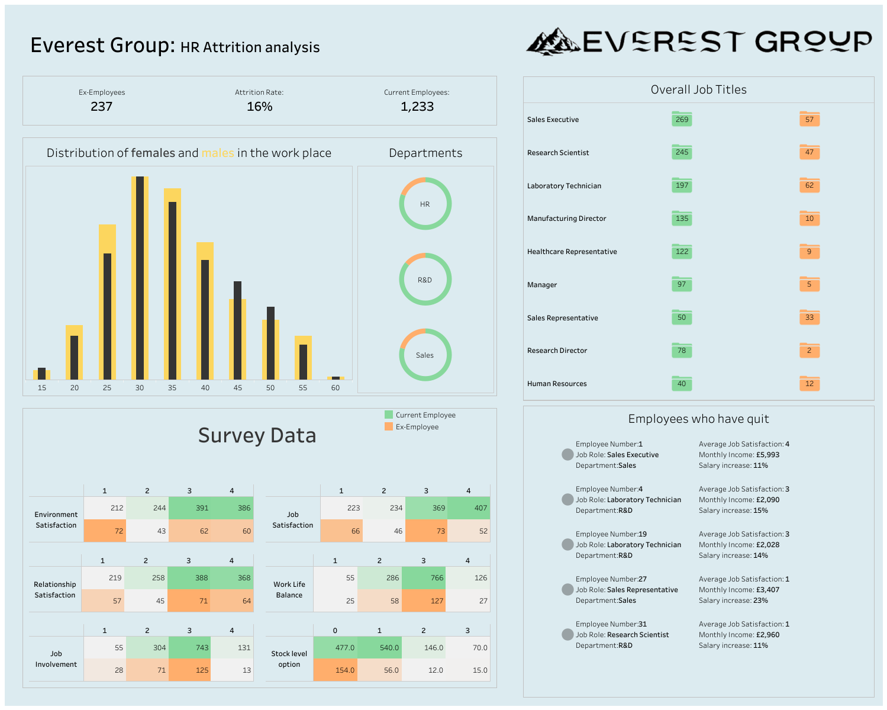Click Healthcare Representative orange folder 9

tap(809, 252)
